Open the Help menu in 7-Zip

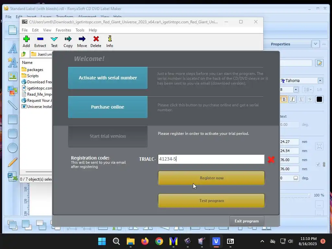(93, 30)
